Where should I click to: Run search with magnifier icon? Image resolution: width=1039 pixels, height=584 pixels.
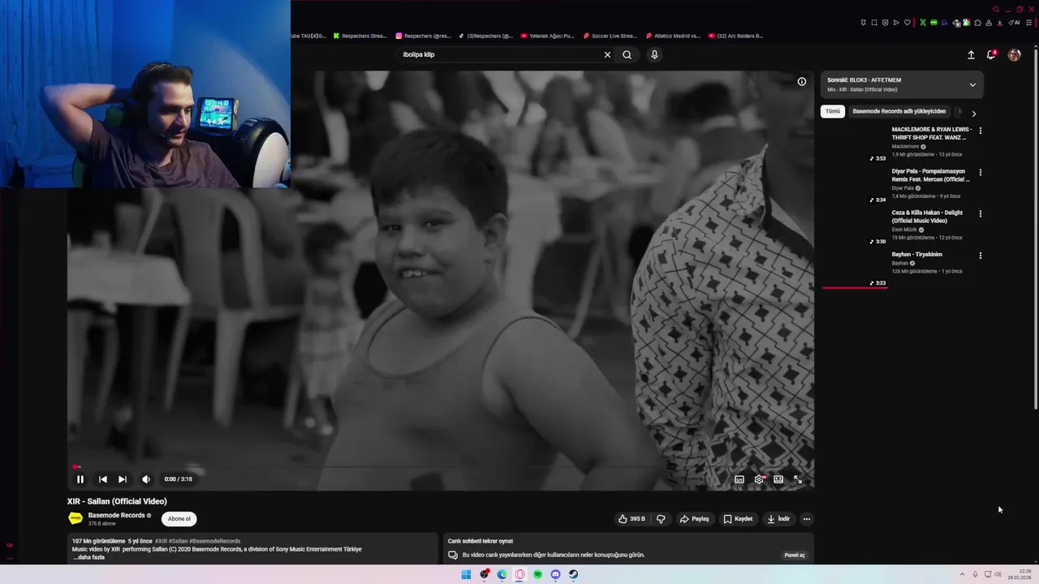pyautogui.click(x=627, y=54)
